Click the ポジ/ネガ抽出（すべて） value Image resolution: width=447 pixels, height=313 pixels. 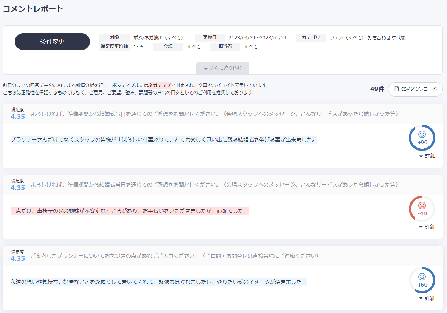tap(158, 38)
